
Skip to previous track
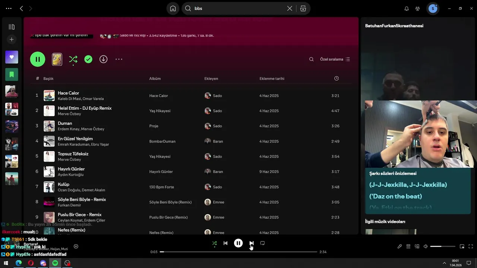[x=225, y=243]
